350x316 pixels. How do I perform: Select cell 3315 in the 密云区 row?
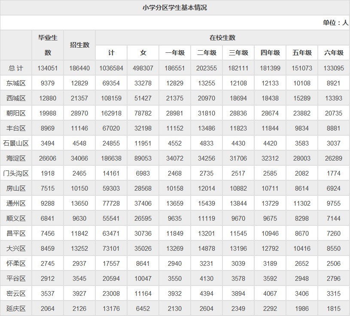(x=334, y=294)
